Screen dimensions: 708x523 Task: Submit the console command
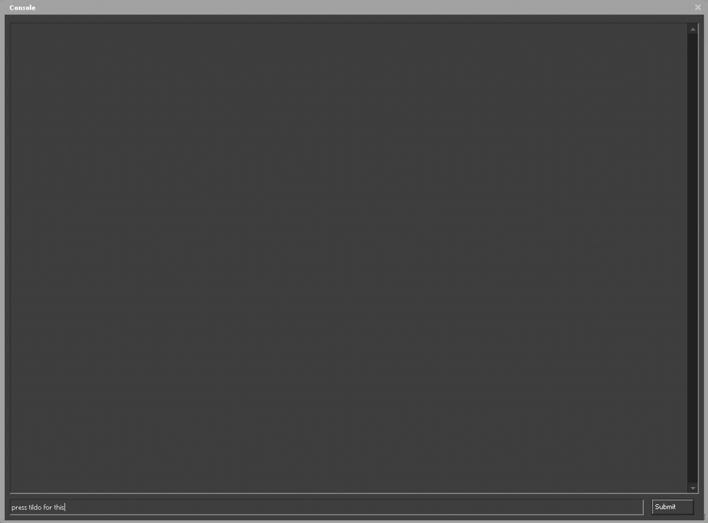pos(672,506)
